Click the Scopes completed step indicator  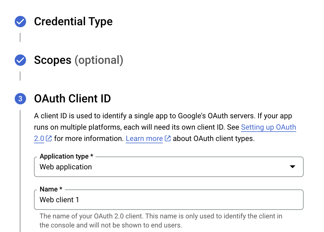20,60
